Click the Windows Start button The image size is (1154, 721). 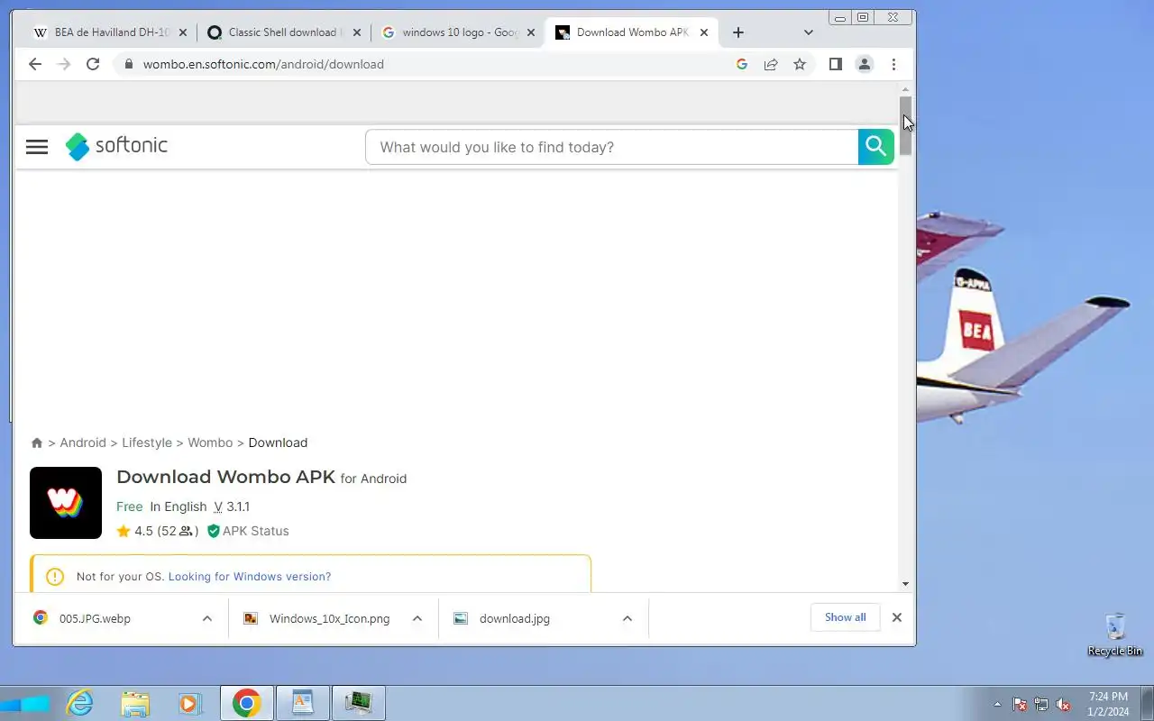point(24,703)
